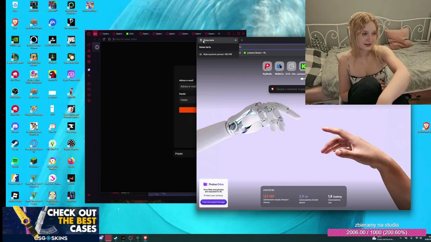Open Przeglądarka Opera GX desktop shortcut
The height and width of the screenshot is (242, 431).
tap(34, 146)
